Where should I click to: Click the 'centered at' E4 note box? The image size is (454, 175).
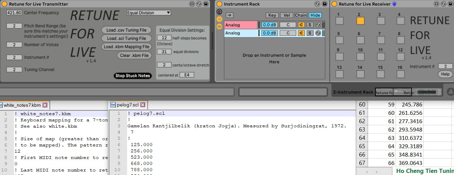point(187,75)
